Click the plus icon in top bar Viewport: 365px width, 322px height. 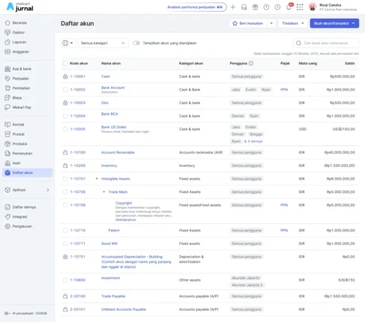(233, 7)
